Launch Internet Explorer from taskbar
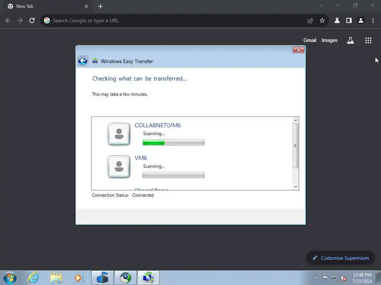 [x=33, y=278]
